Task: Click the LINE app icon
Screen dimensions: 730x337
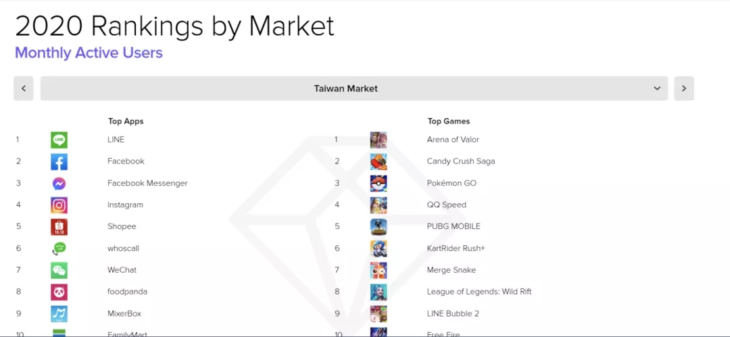Action: (59, 140)
